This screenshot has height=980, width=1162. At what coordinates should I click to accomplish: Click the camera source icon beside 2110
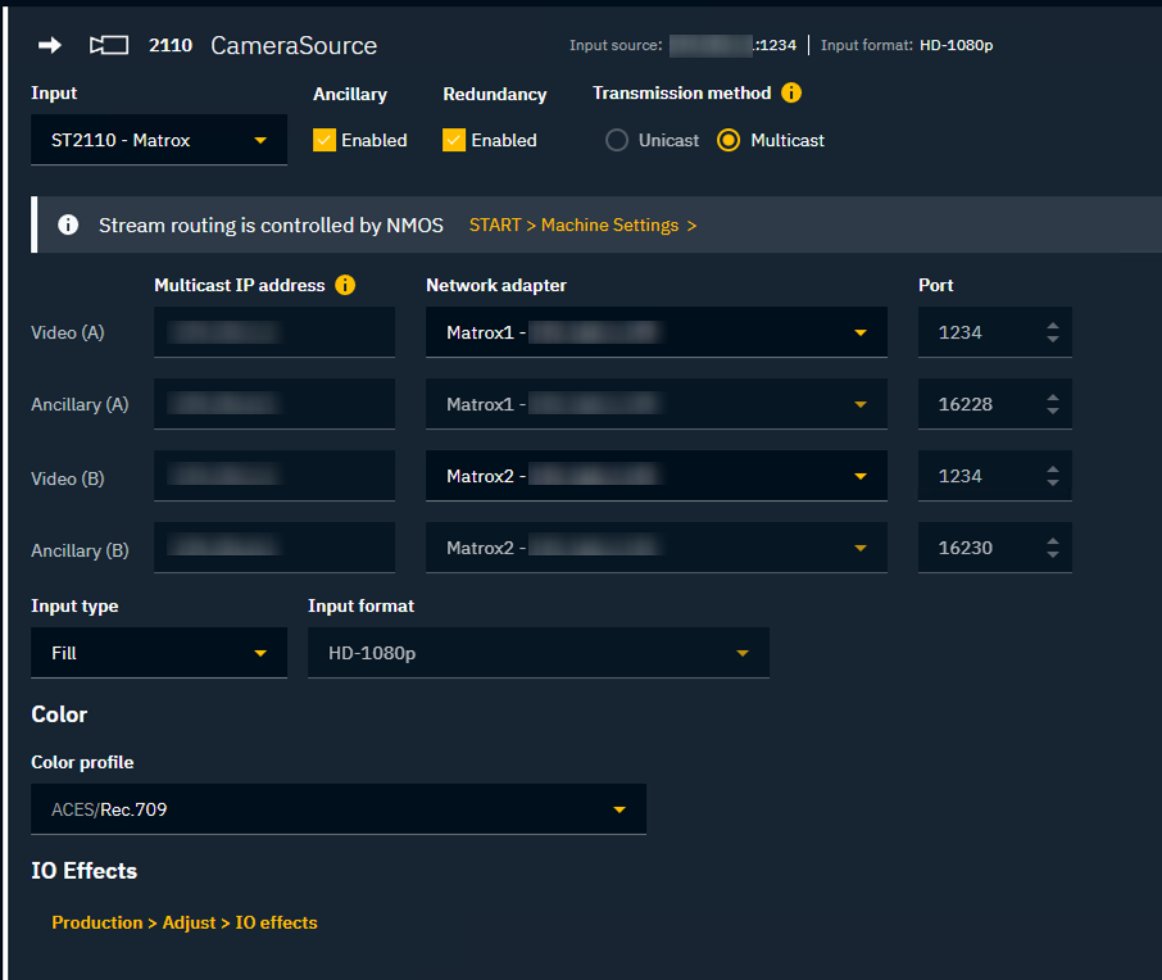point(108,45)
